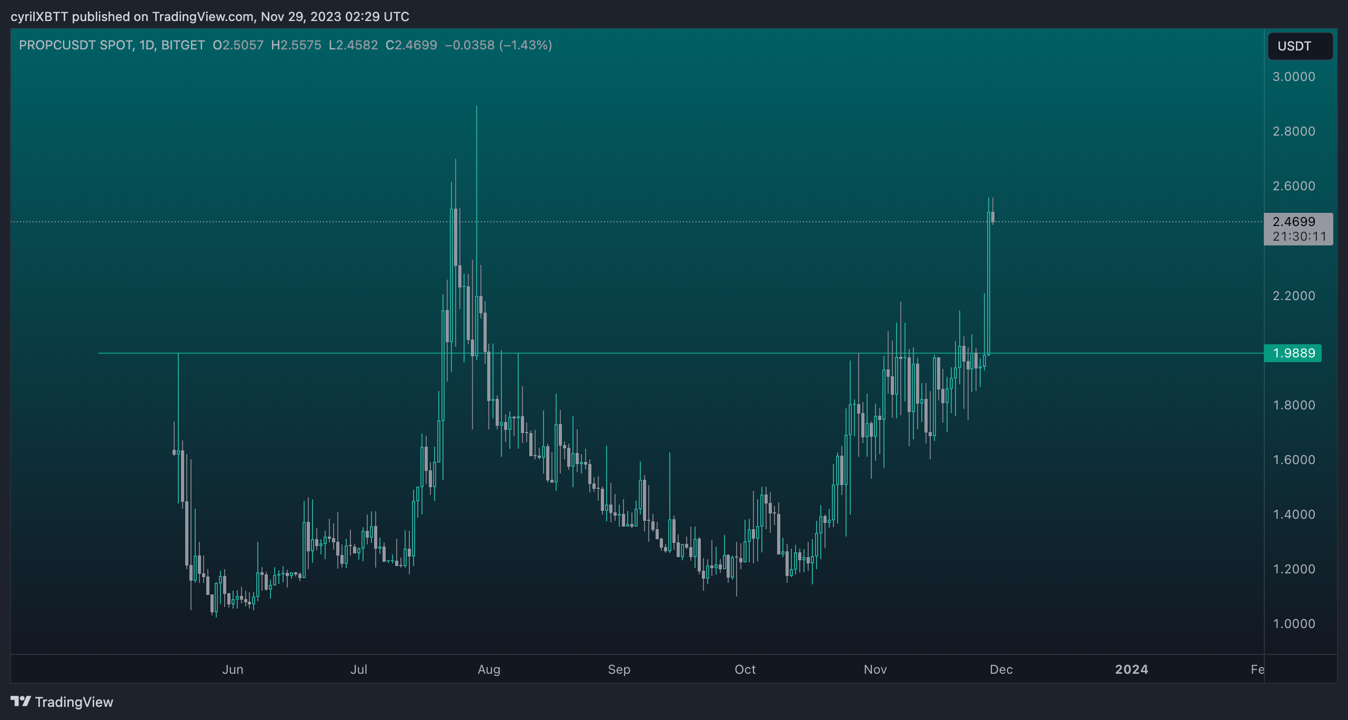This screenshot has width=1348, height=720.
Task: Click the cyrilXBTT published header text
Action: pos(209,17)
